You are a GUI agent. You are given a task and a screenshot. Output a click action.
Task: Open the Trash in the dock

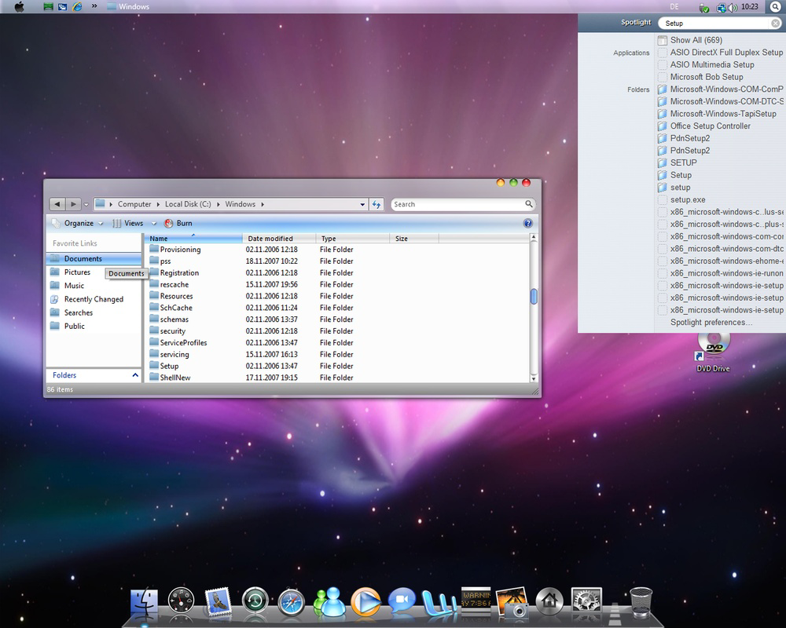click(x=641, y=601)
